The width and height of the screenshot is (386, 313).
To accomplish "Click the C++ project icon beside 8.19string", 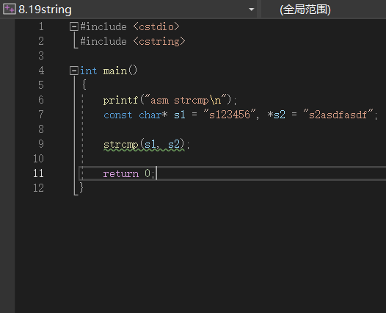I will 10,10.
